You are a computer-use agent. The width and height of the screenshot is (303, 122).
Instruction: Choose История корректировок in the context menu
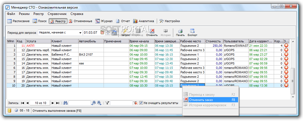pyautogui.click(x=211, y=105)
